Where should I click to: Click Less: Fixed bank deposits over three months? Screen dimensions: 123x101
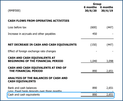coord(35,91)
